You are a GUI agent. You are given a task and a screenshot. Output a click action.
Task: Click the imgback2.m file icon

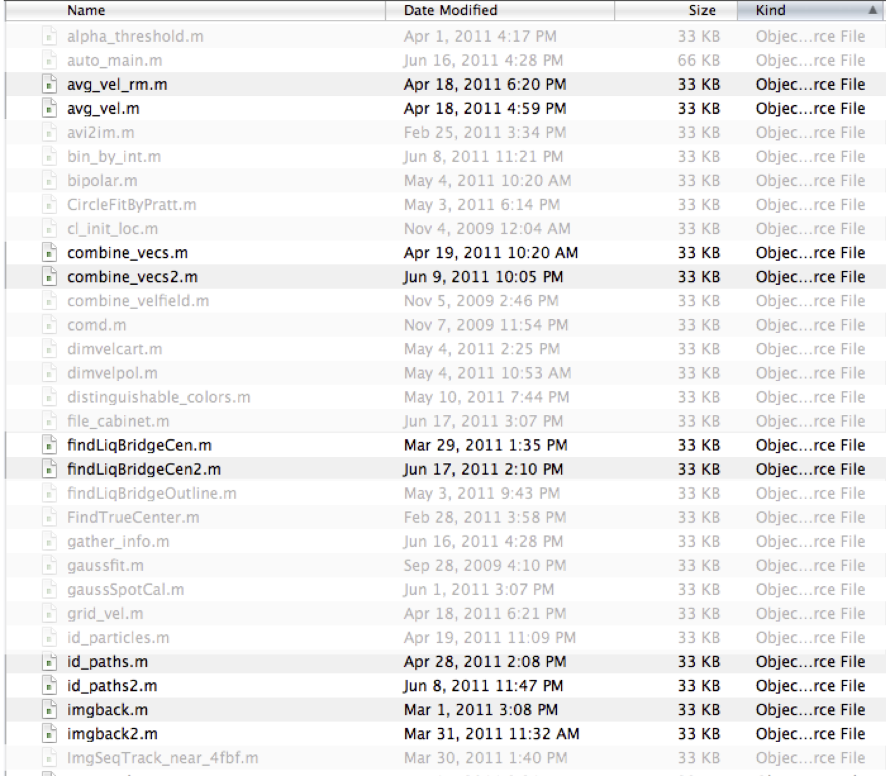(49, 734)
